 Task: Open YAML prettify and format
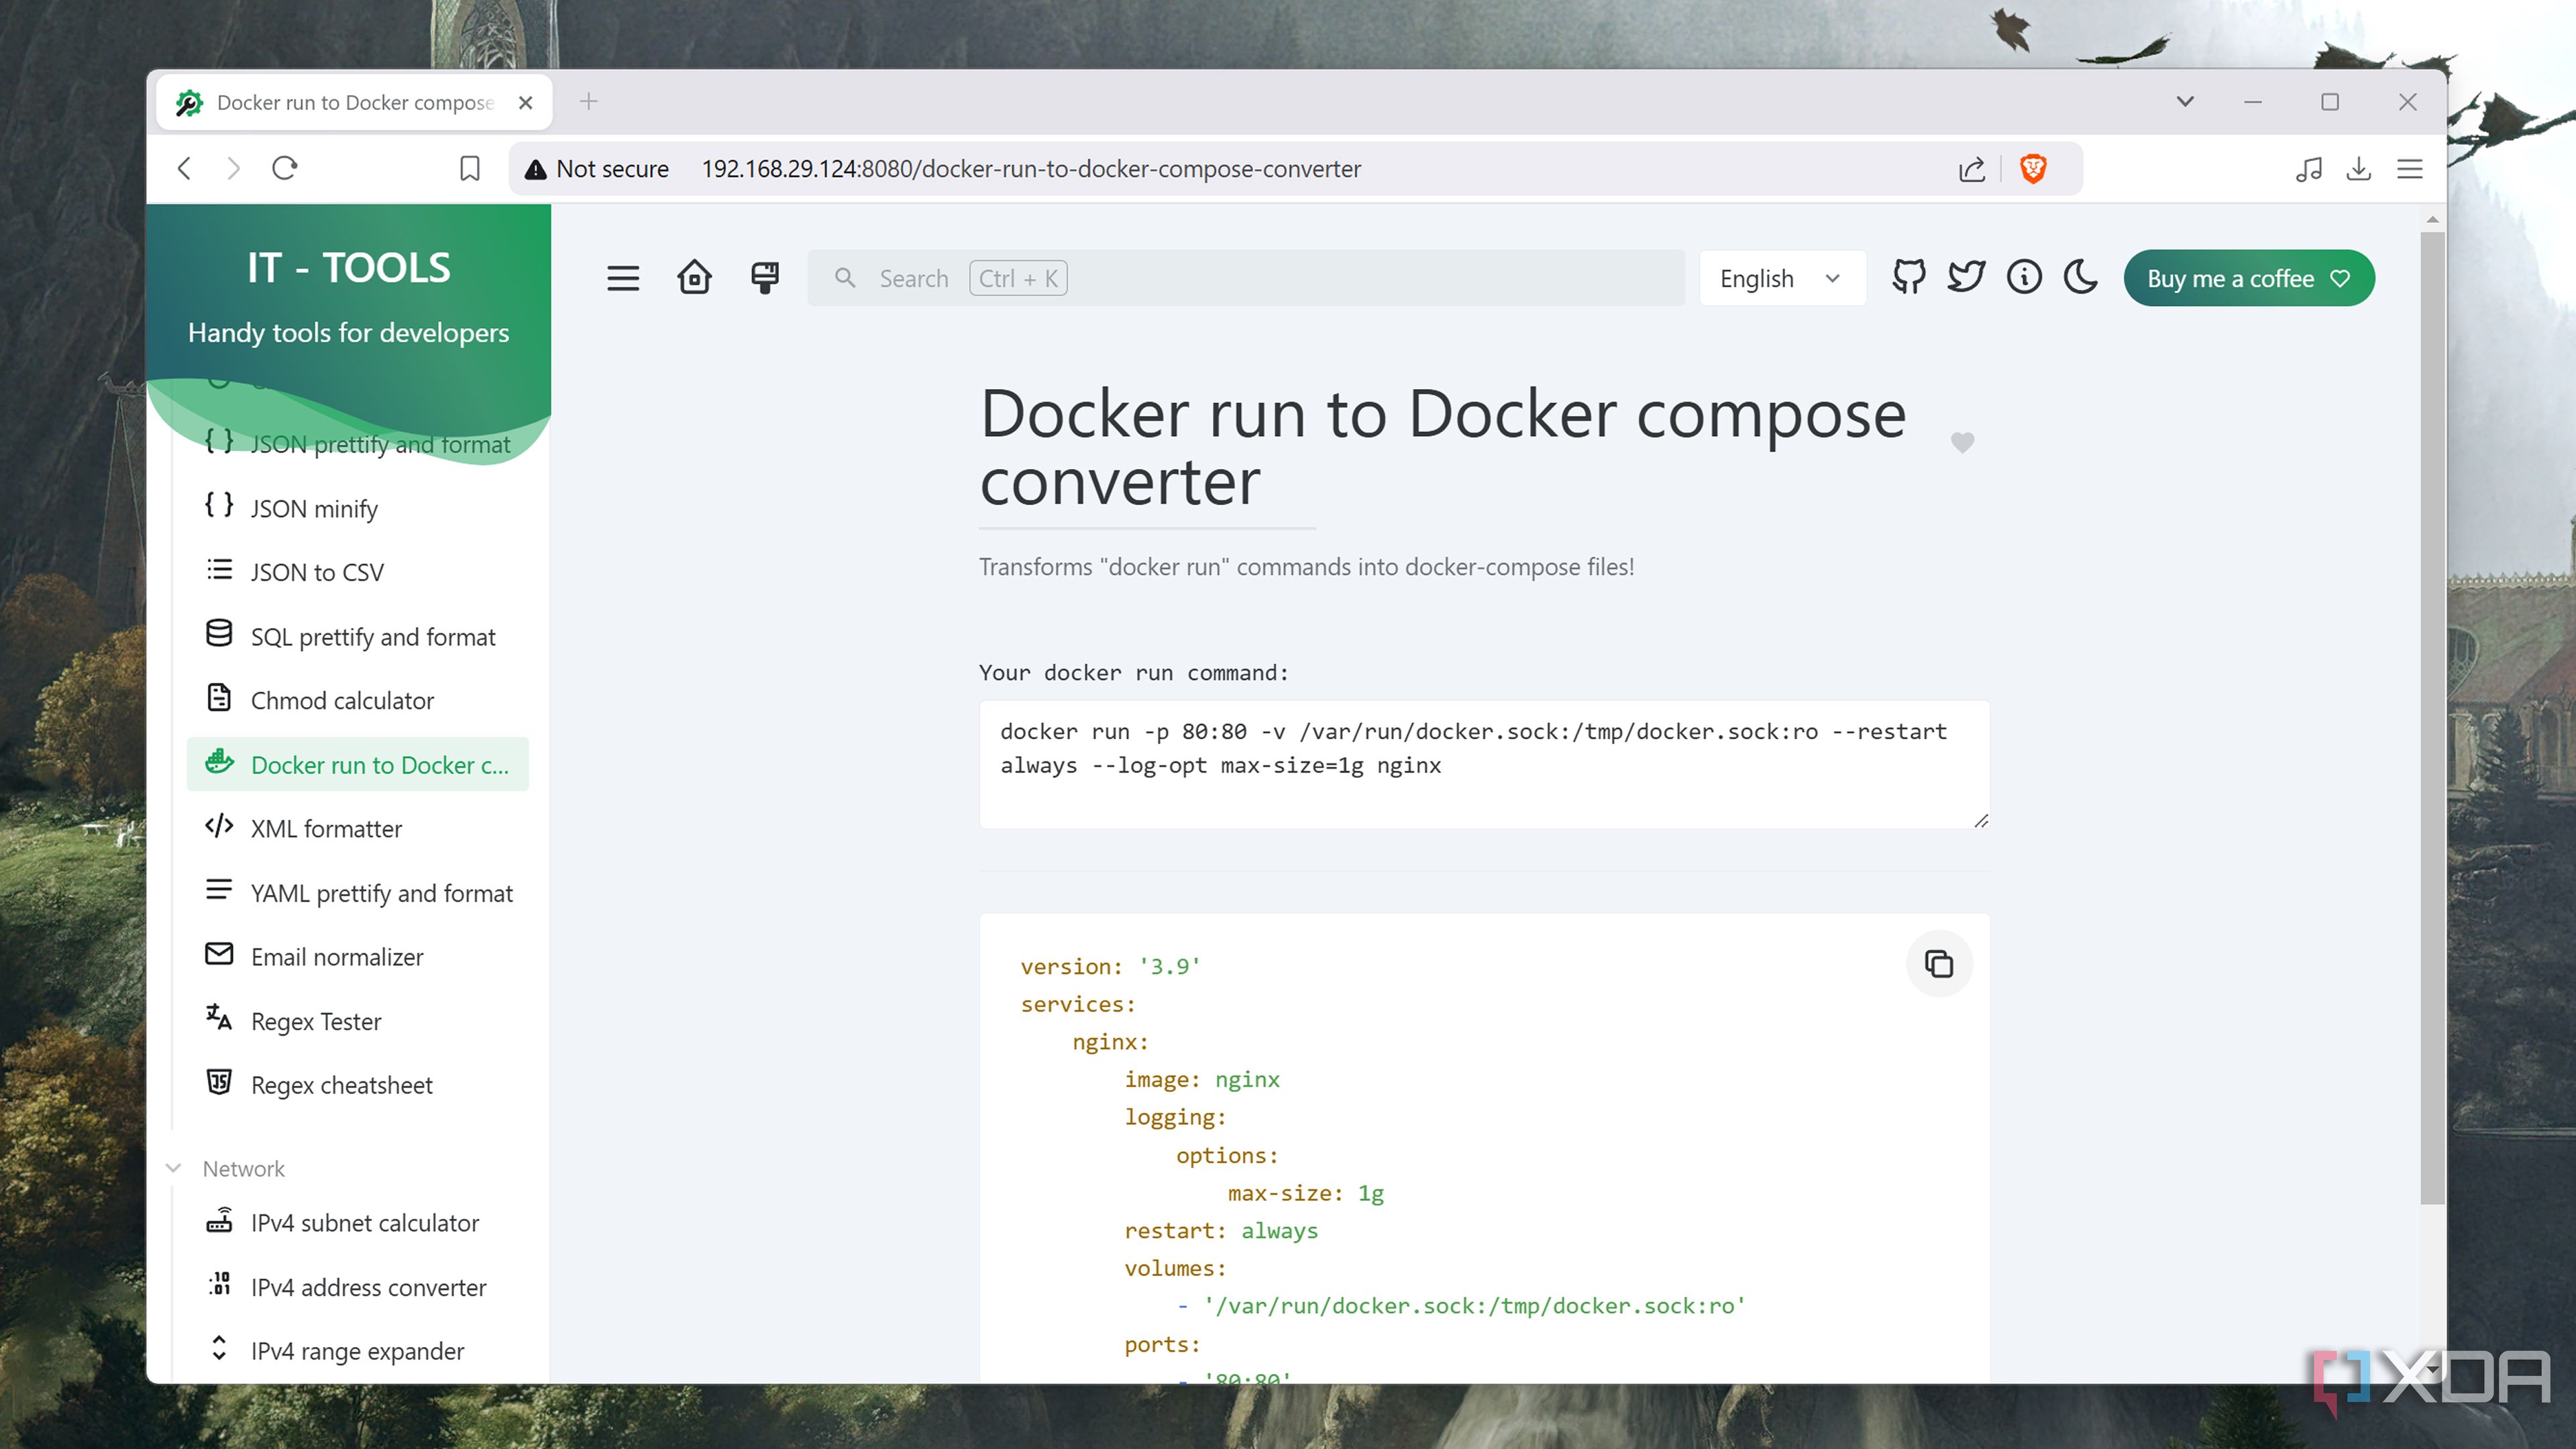tap(381, 893)
